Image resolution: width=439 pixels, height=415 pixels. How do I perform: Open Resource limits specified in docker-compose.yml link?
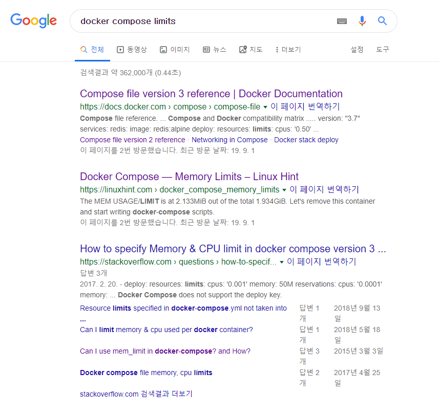[183, 308]
